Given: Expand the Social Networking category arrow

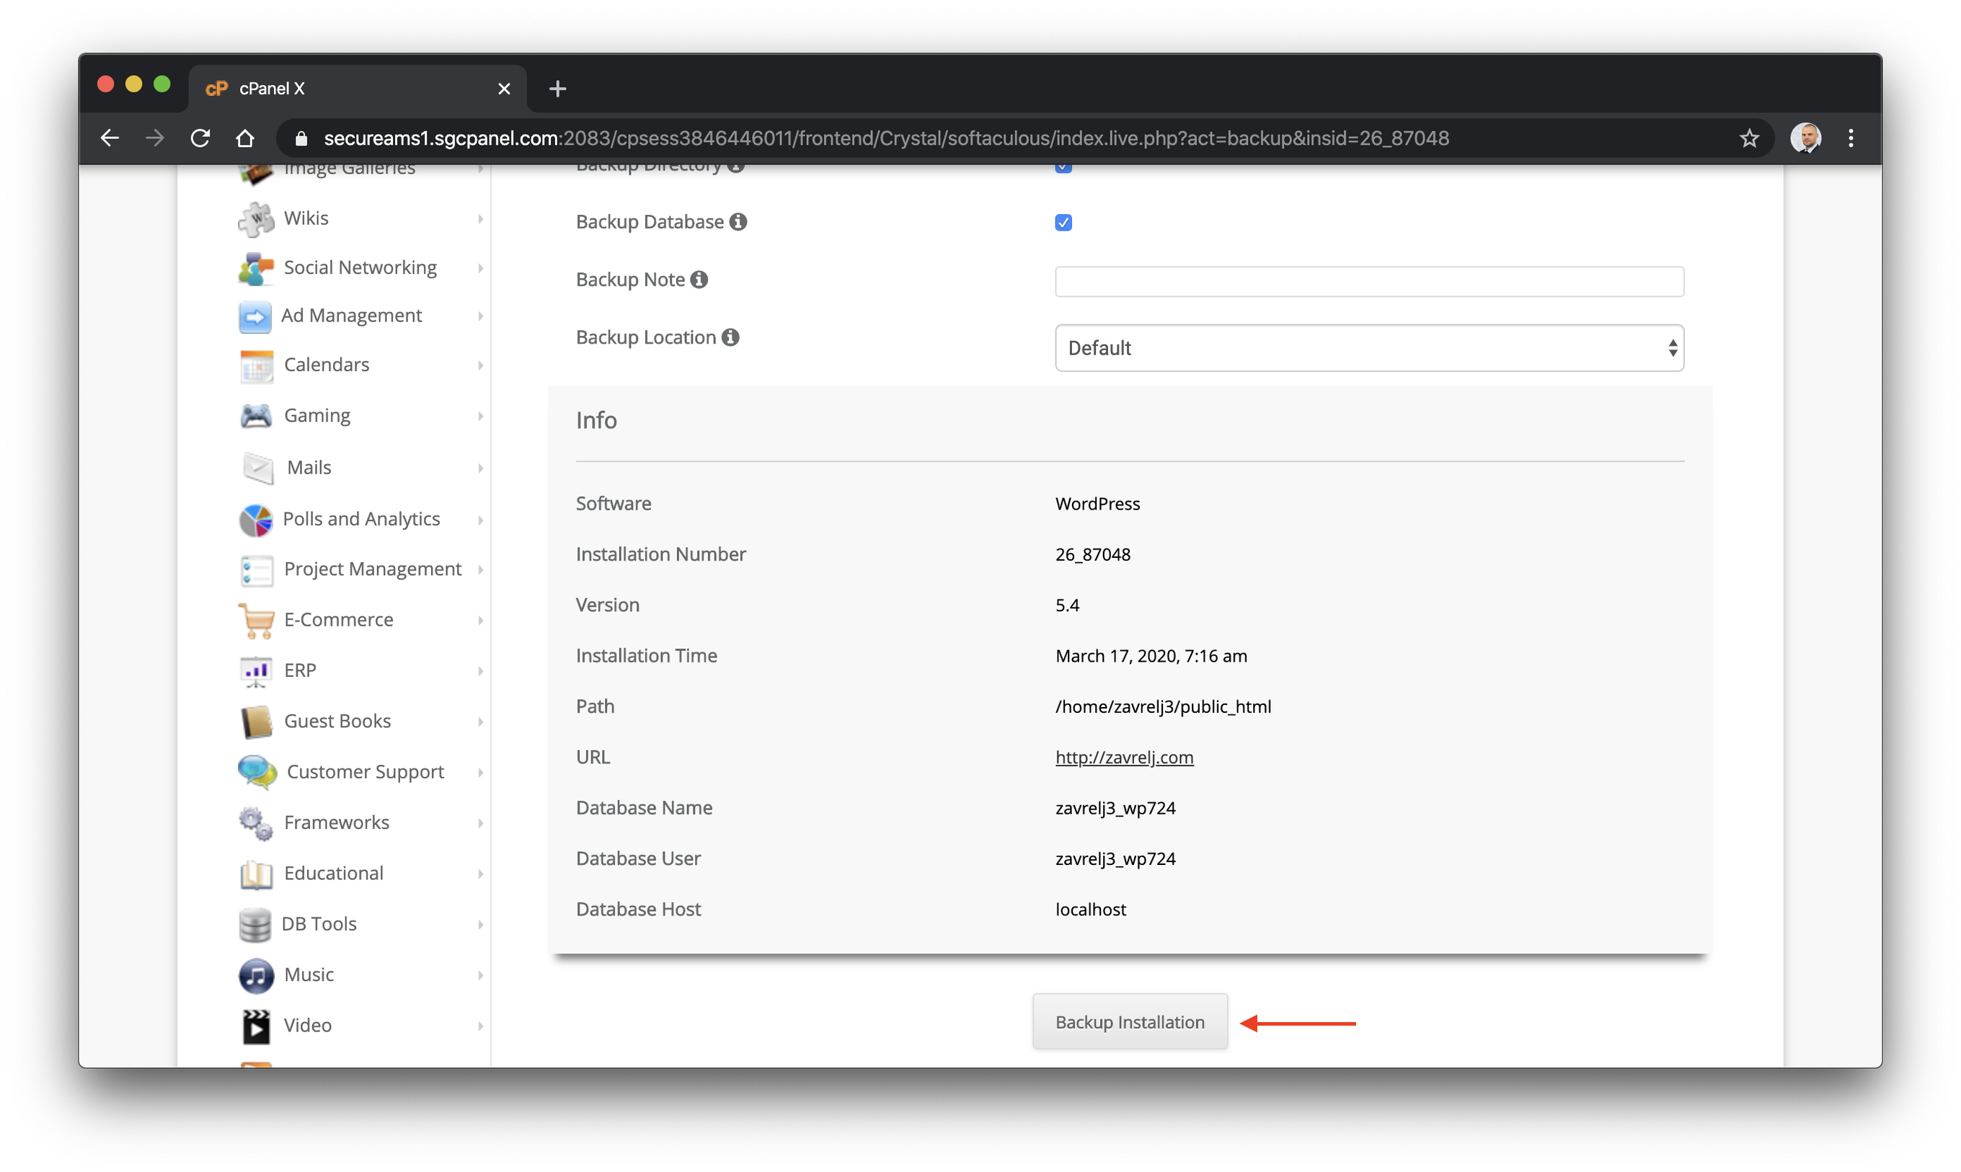Looking at the screenshot, I should coord(480,269).
